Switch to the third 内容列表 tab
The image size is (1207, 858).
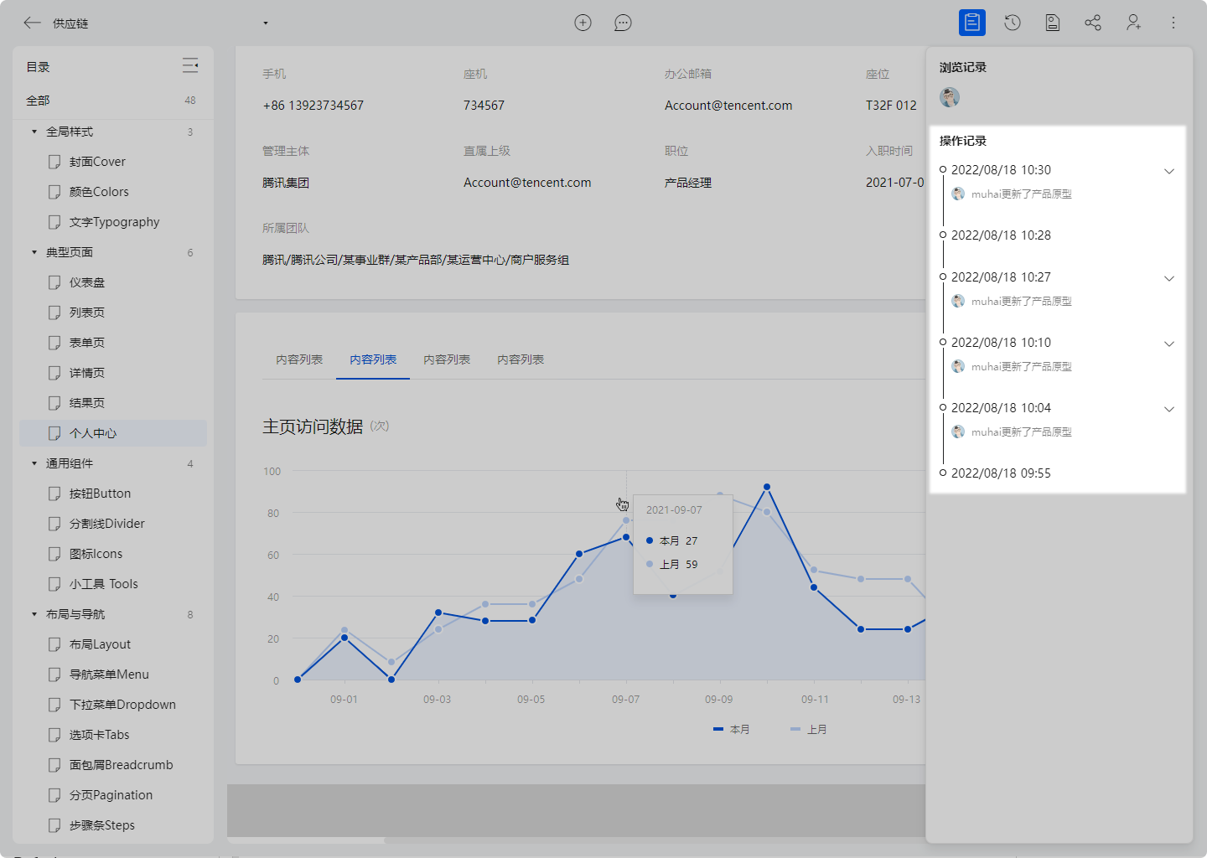coord(447,359)
